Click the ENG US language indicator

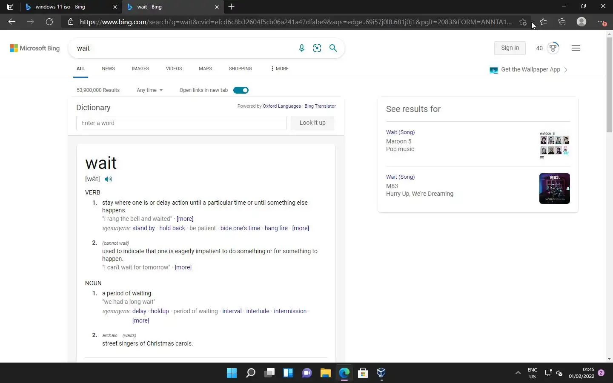(x=532, y=373)
